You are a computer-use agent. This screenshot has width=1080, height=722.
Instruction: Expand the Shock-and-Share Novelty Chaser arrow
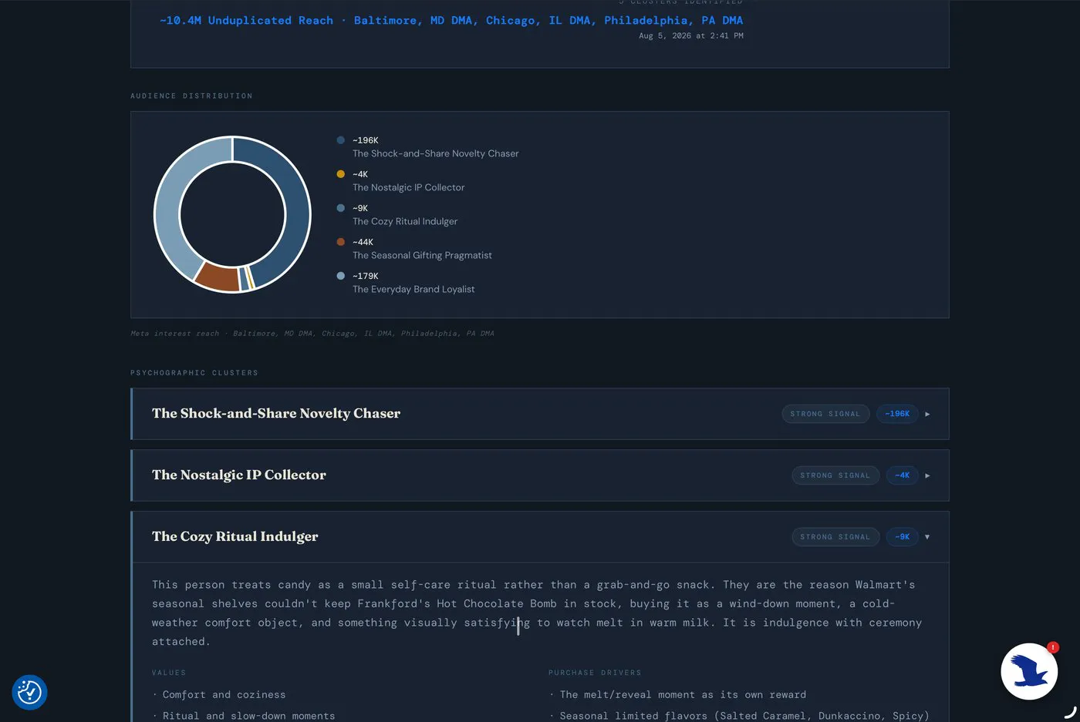coord(927,414)
